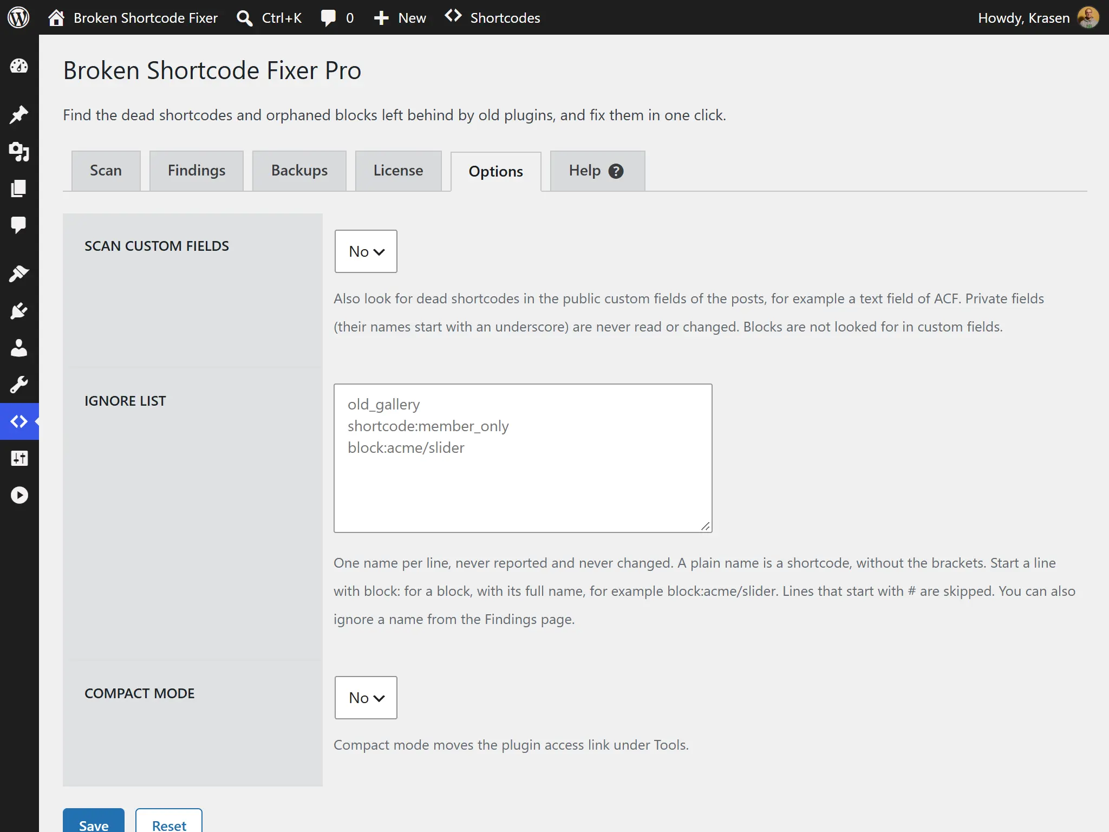Open the Media icon in sidebar
Screen dimensions: 1109x832
point(19,152)
